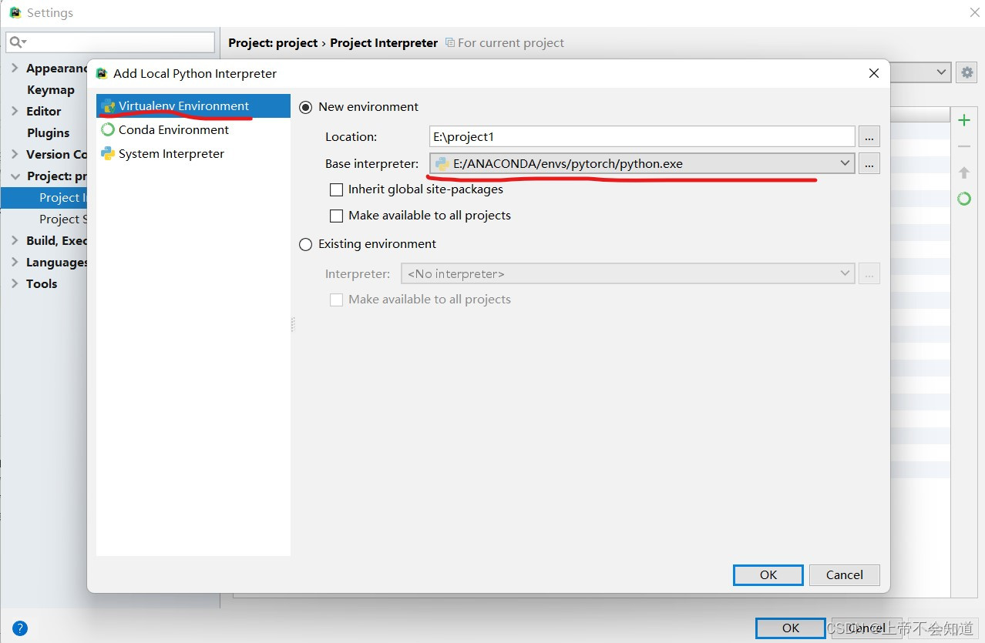Close the Add Local Python Interpreter dialog
The width and height of the screenshot is (985, 643).
click(x=873, y=73)
